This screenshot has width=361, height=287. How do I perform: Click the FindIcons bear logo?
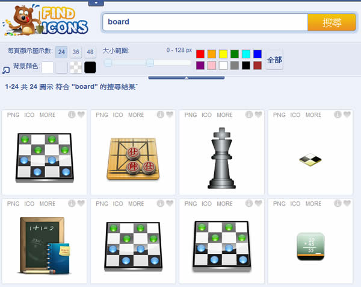point(46,21)
